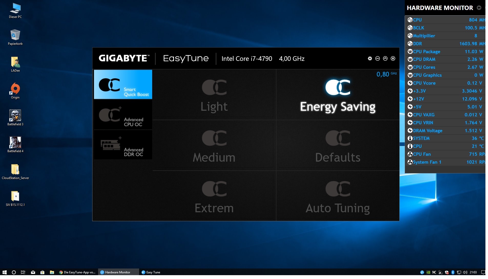The width and height of the screenshot is (488, 279).
Task: Select Multipilier row in Hardware Monitor
Action: pyautogui.click(x=446, y=36)
